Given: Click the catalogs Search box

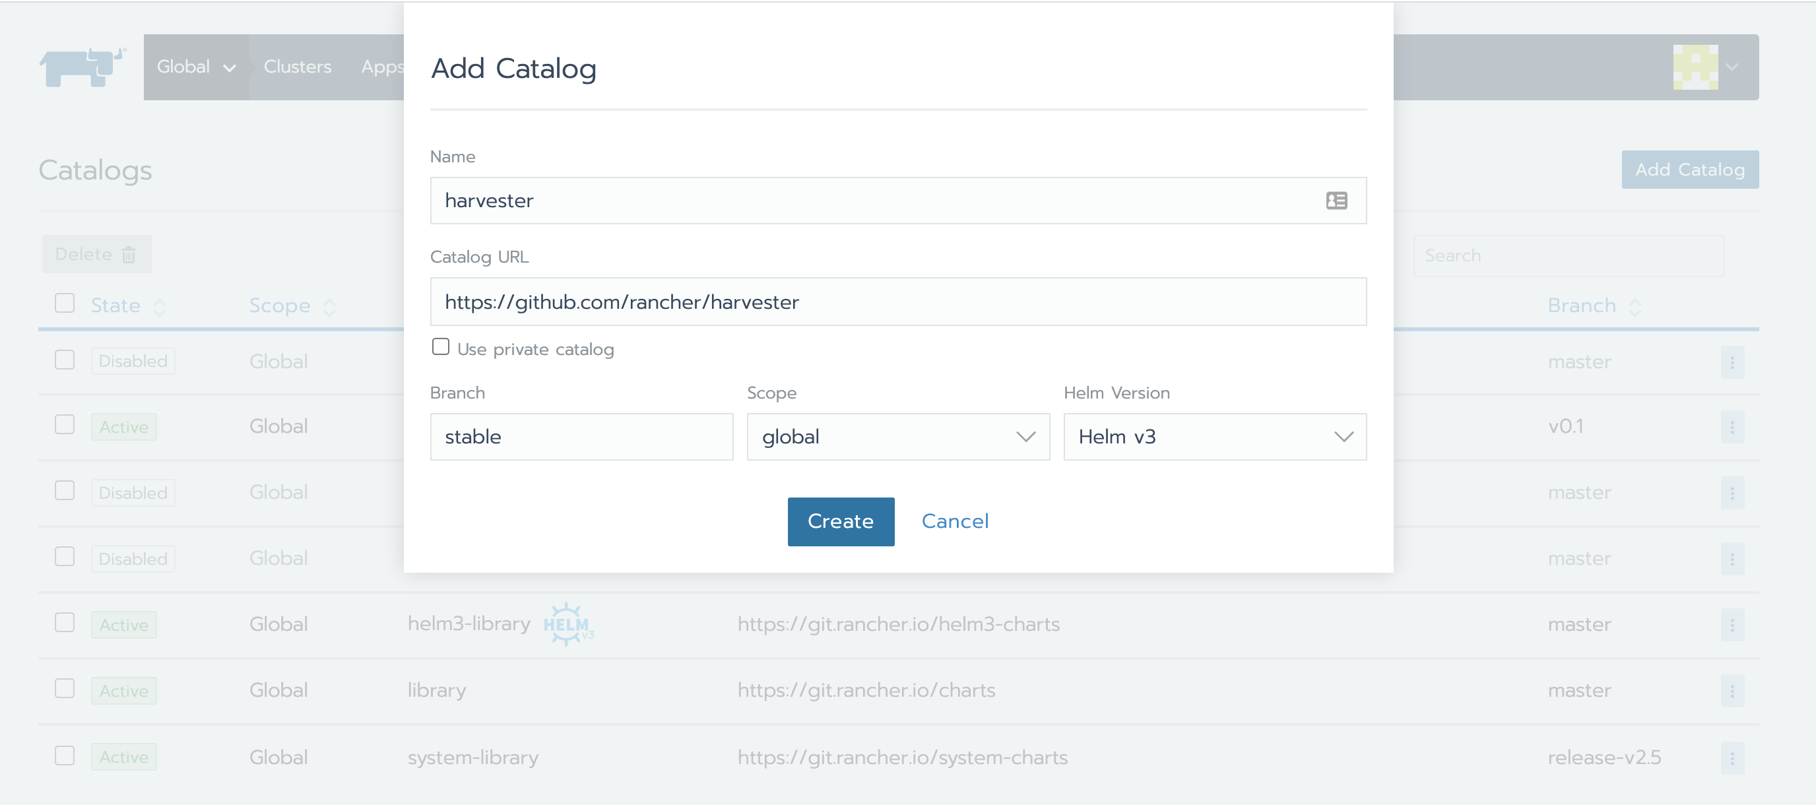Looking at the screenshot, I should pos(1569,256).
